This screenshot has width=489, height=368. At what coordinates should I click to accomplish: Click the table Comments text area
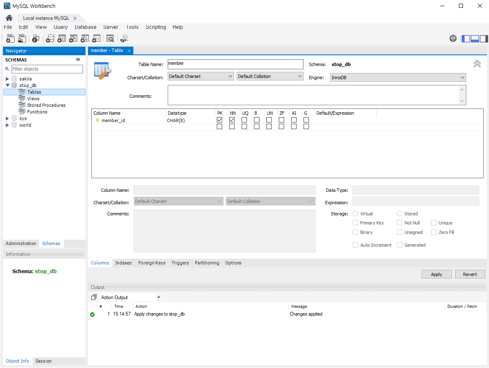tap(314, 95)
